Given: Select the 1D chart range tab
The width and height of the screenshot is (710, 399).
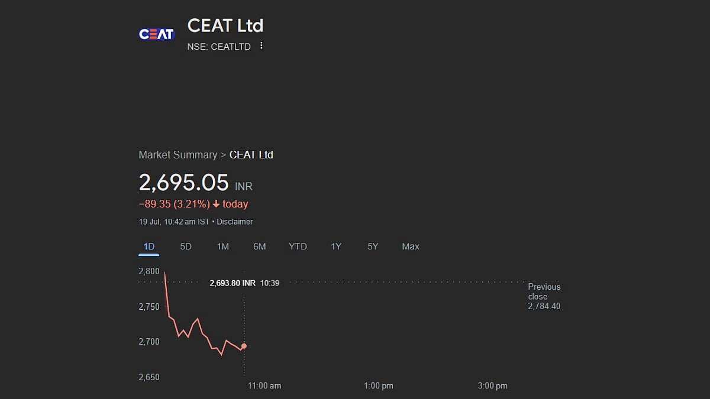Looking at the screenshot, I should click(x=149, y=246).
